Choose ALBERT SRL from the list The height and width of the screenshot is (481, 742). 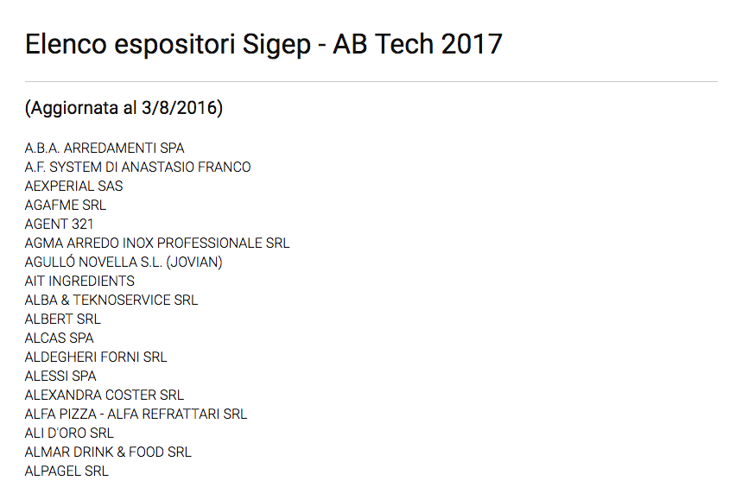pos(63,319)
